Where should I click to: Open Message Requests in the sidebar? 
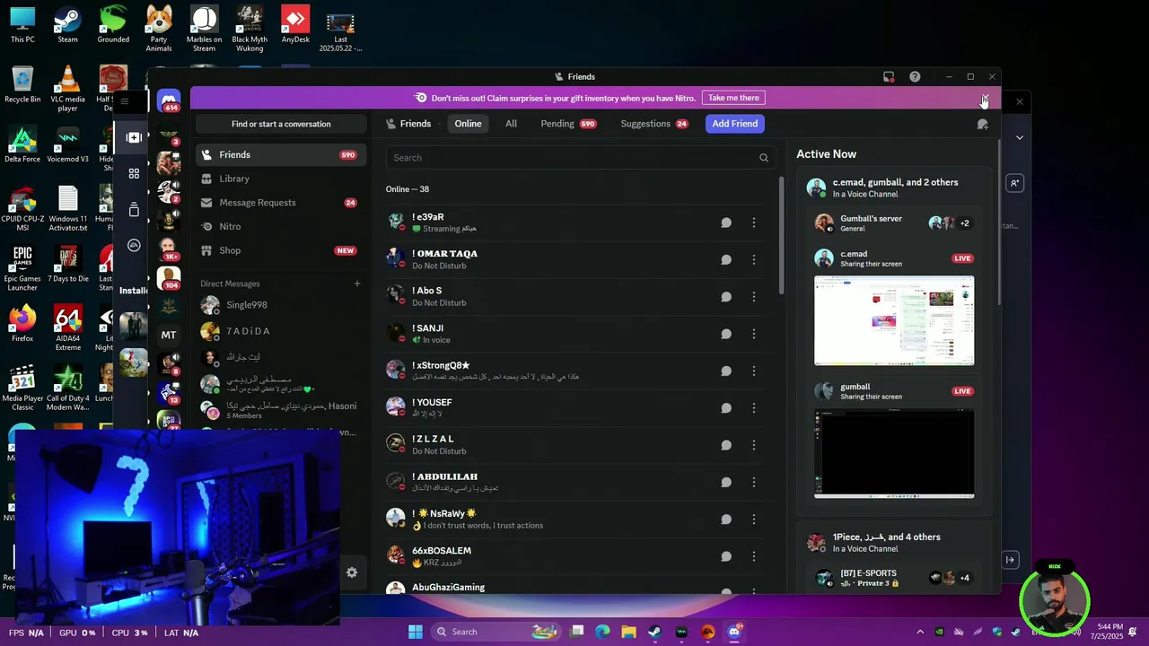tap(281, 203)
